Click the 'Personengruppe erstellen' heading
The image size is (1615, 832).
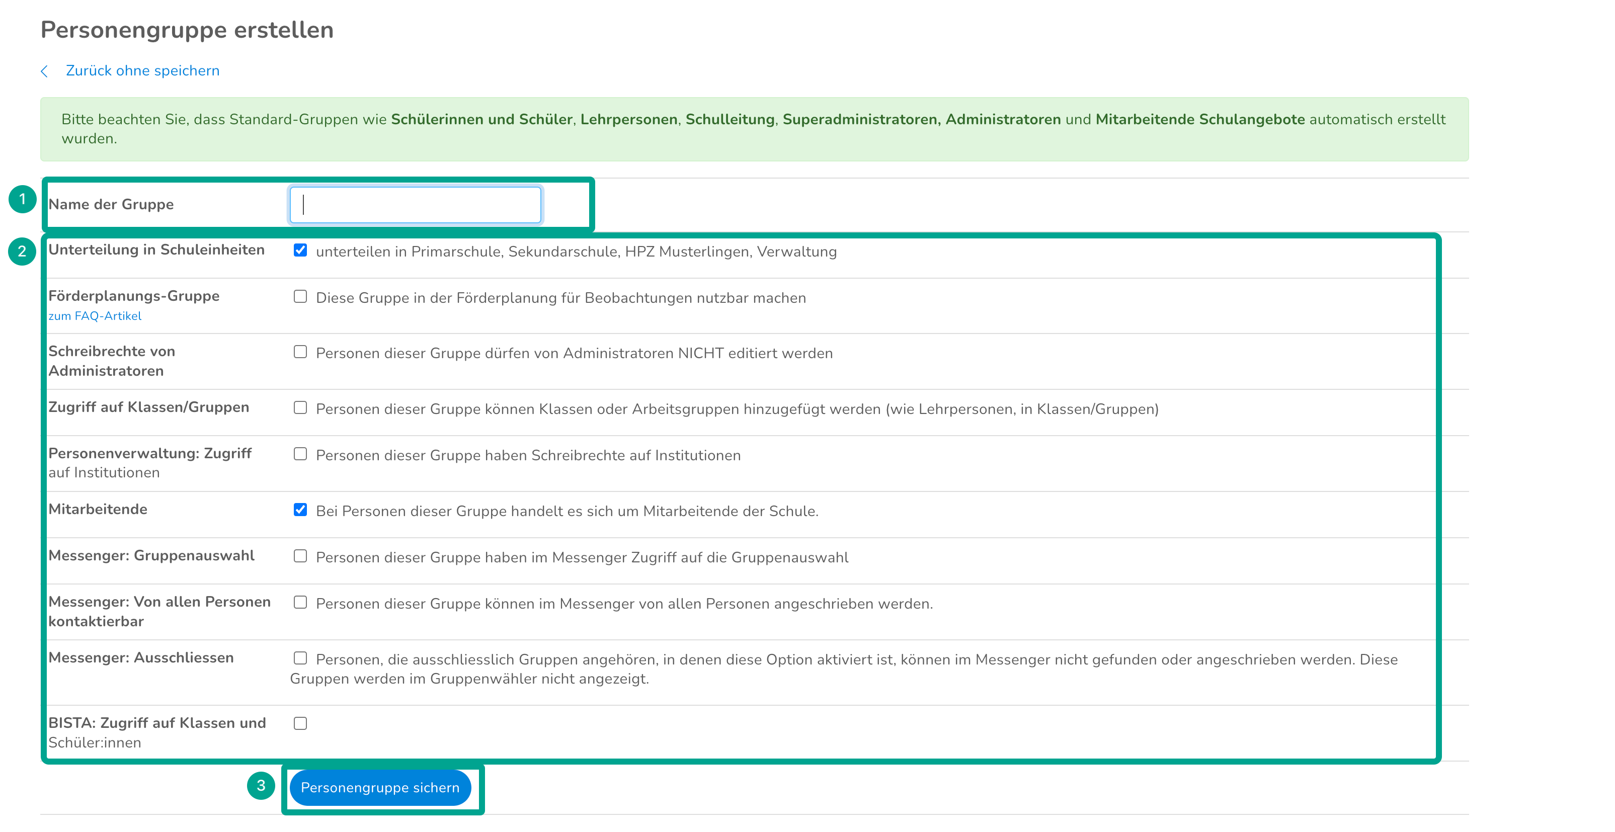click(187, 30)
